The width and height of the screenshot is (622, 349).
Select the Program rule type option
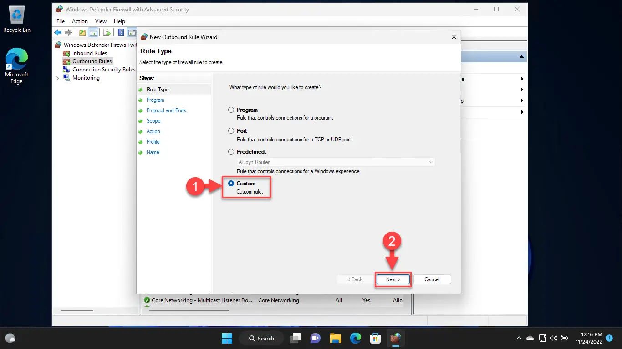pyautogui.click(x=231, y=110)
